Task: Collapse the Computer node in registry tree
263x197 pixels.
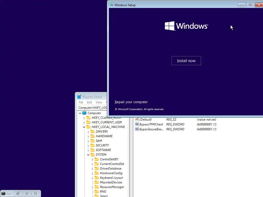Action: click(80, 113)
